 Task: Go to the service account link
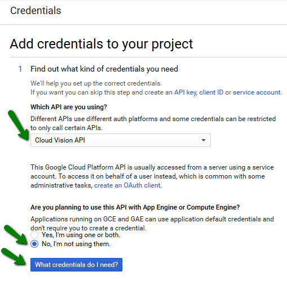[257, 92]
